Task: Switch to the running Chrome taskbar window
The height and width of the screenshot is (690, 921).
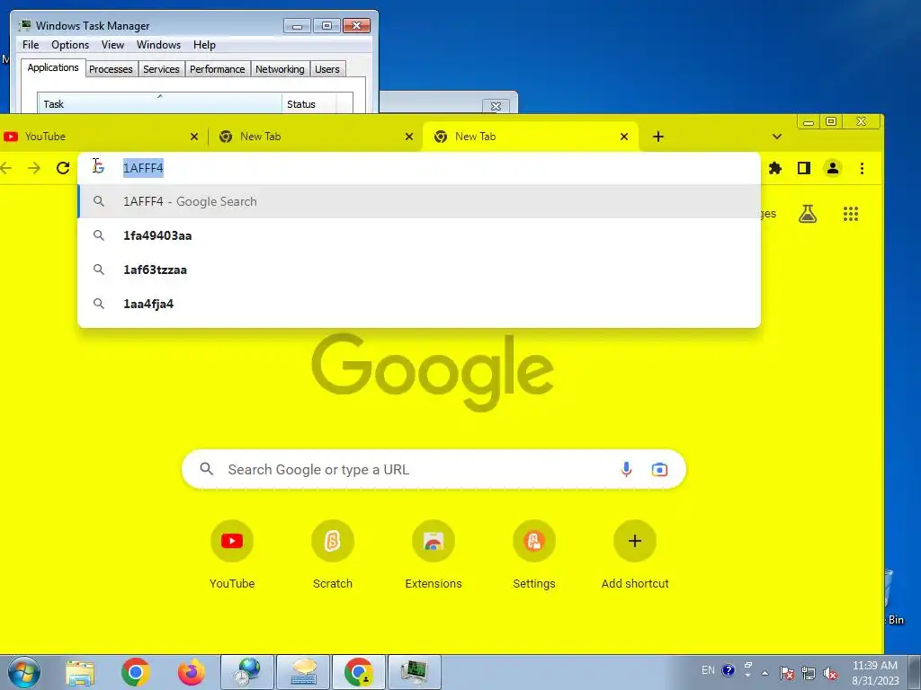Action: (359, 672)
